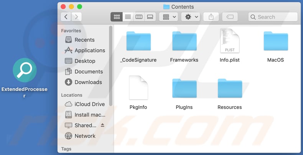Click the Tags section header
The width and height of the screenshot is (303, 155).
(x=66, y=149)
